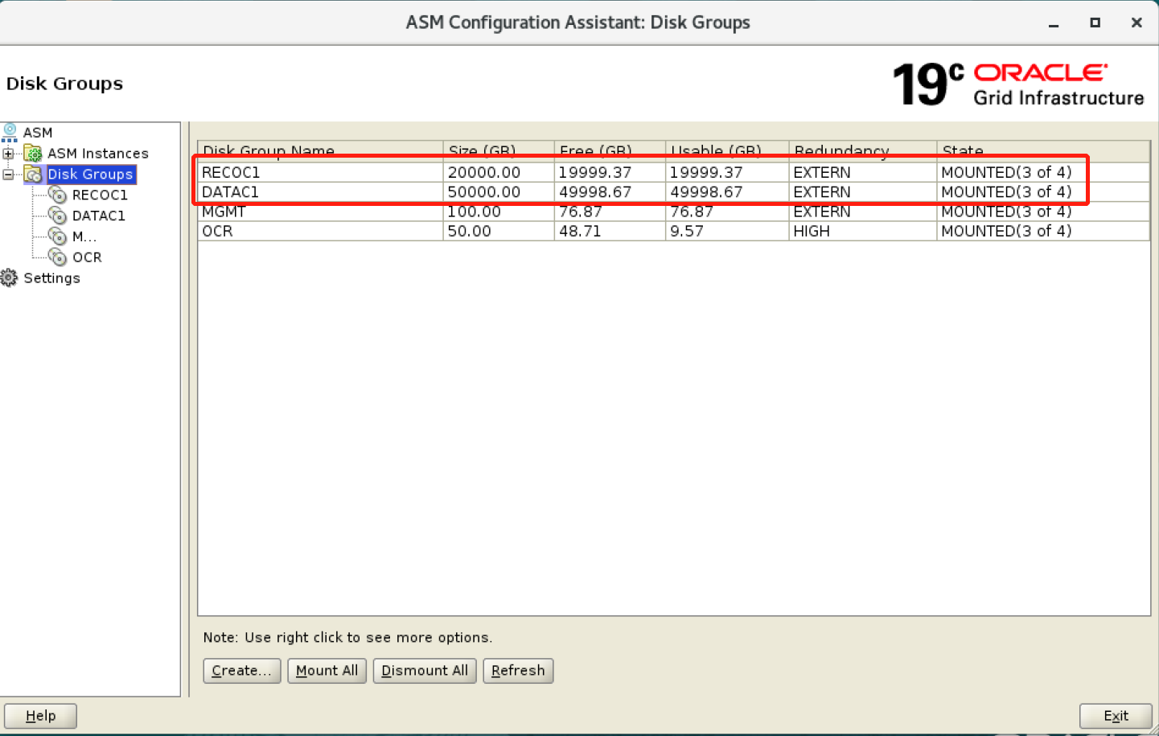Click the 50.00 size cell

tap(499, 231)
